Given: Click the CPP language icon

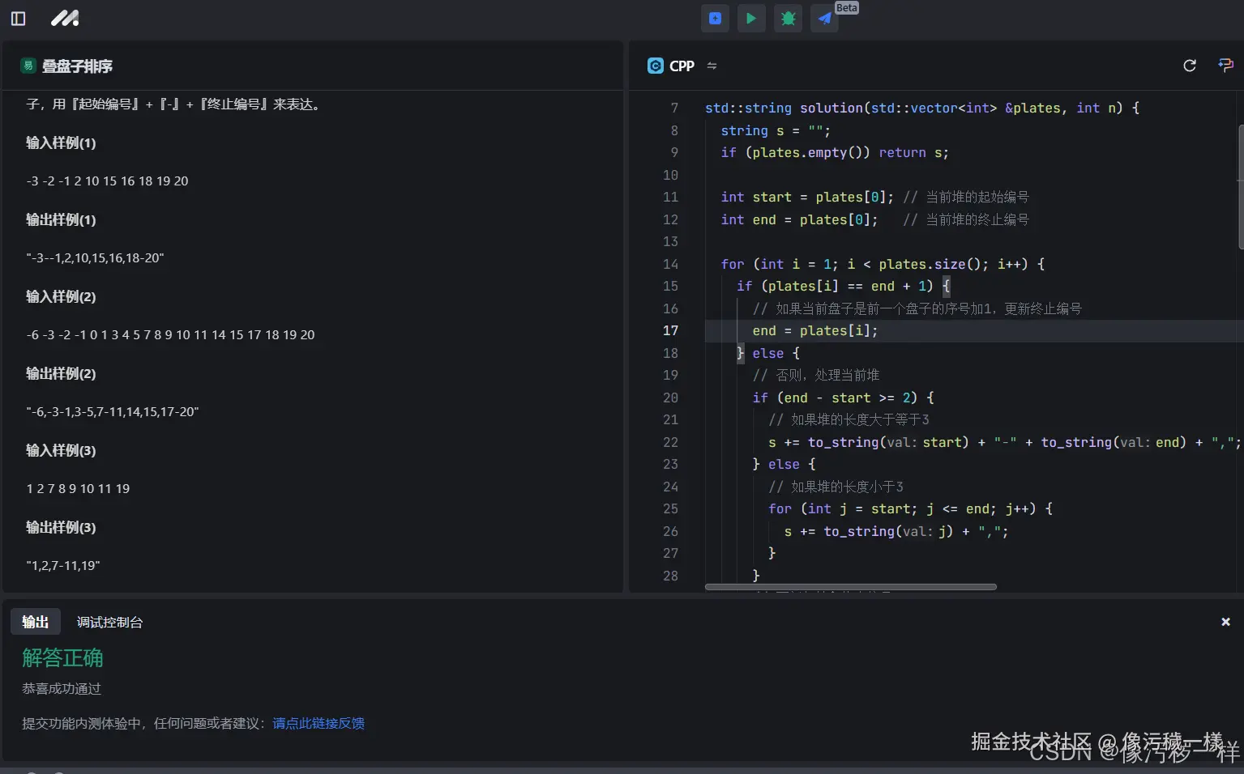Looking at the screenshot, I should (x=656, y=66).
